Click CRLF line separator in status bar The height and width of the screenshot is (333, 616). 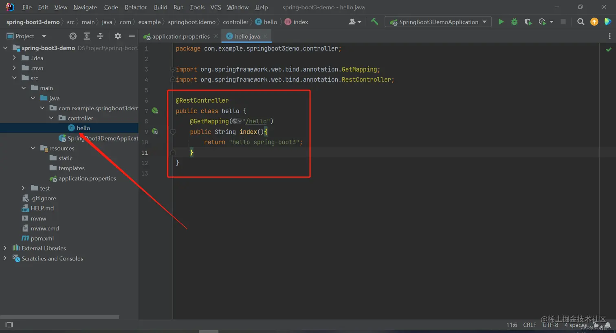[530, 325]
